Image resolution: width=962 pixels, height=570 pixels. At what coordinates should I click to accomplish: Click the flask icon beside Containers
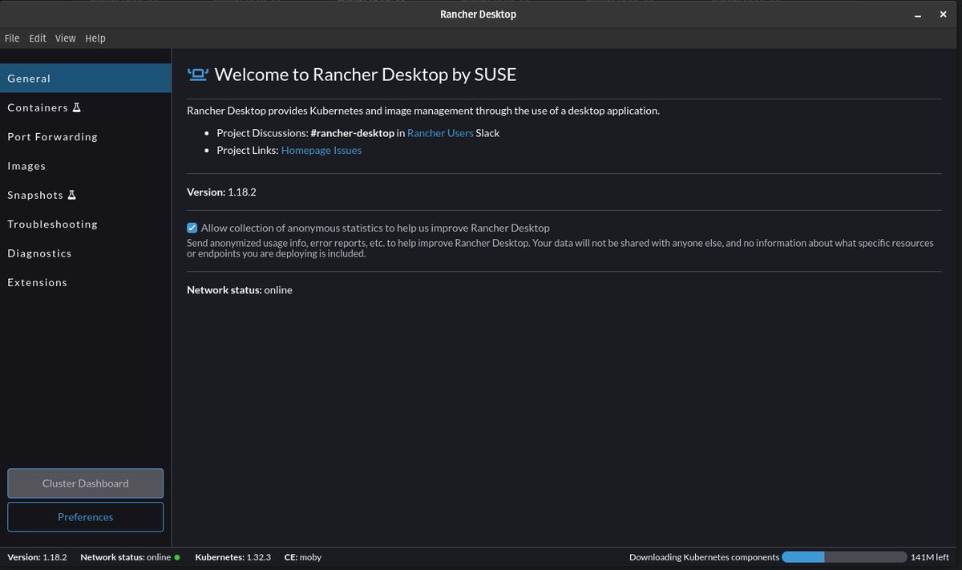[x=77, y=107]
